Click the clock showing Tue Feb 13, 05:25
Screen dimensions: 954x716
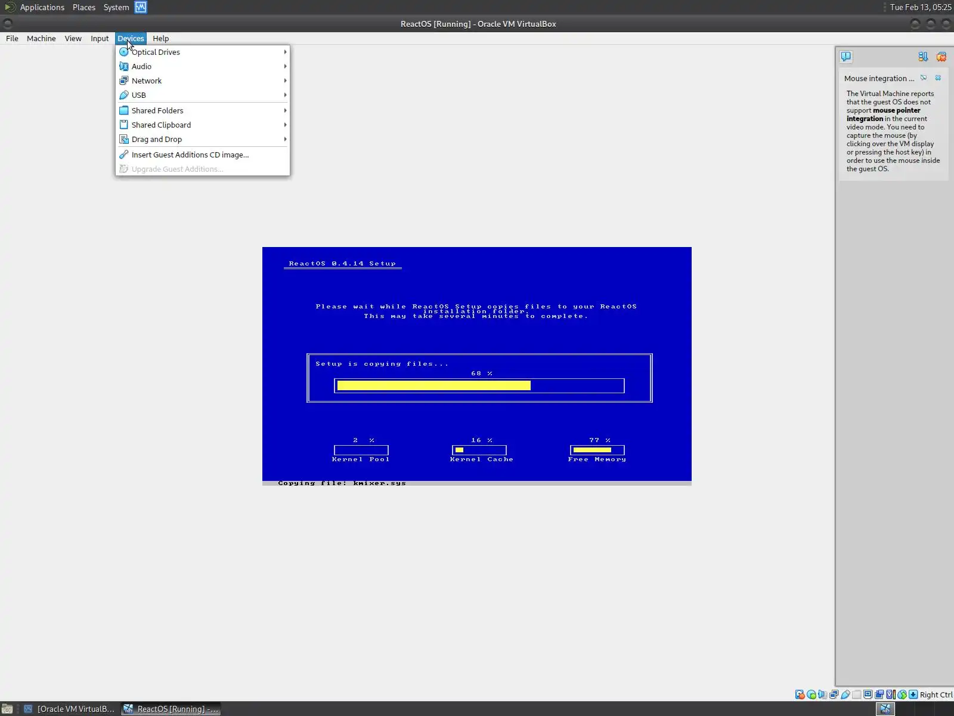pos(921,7)
